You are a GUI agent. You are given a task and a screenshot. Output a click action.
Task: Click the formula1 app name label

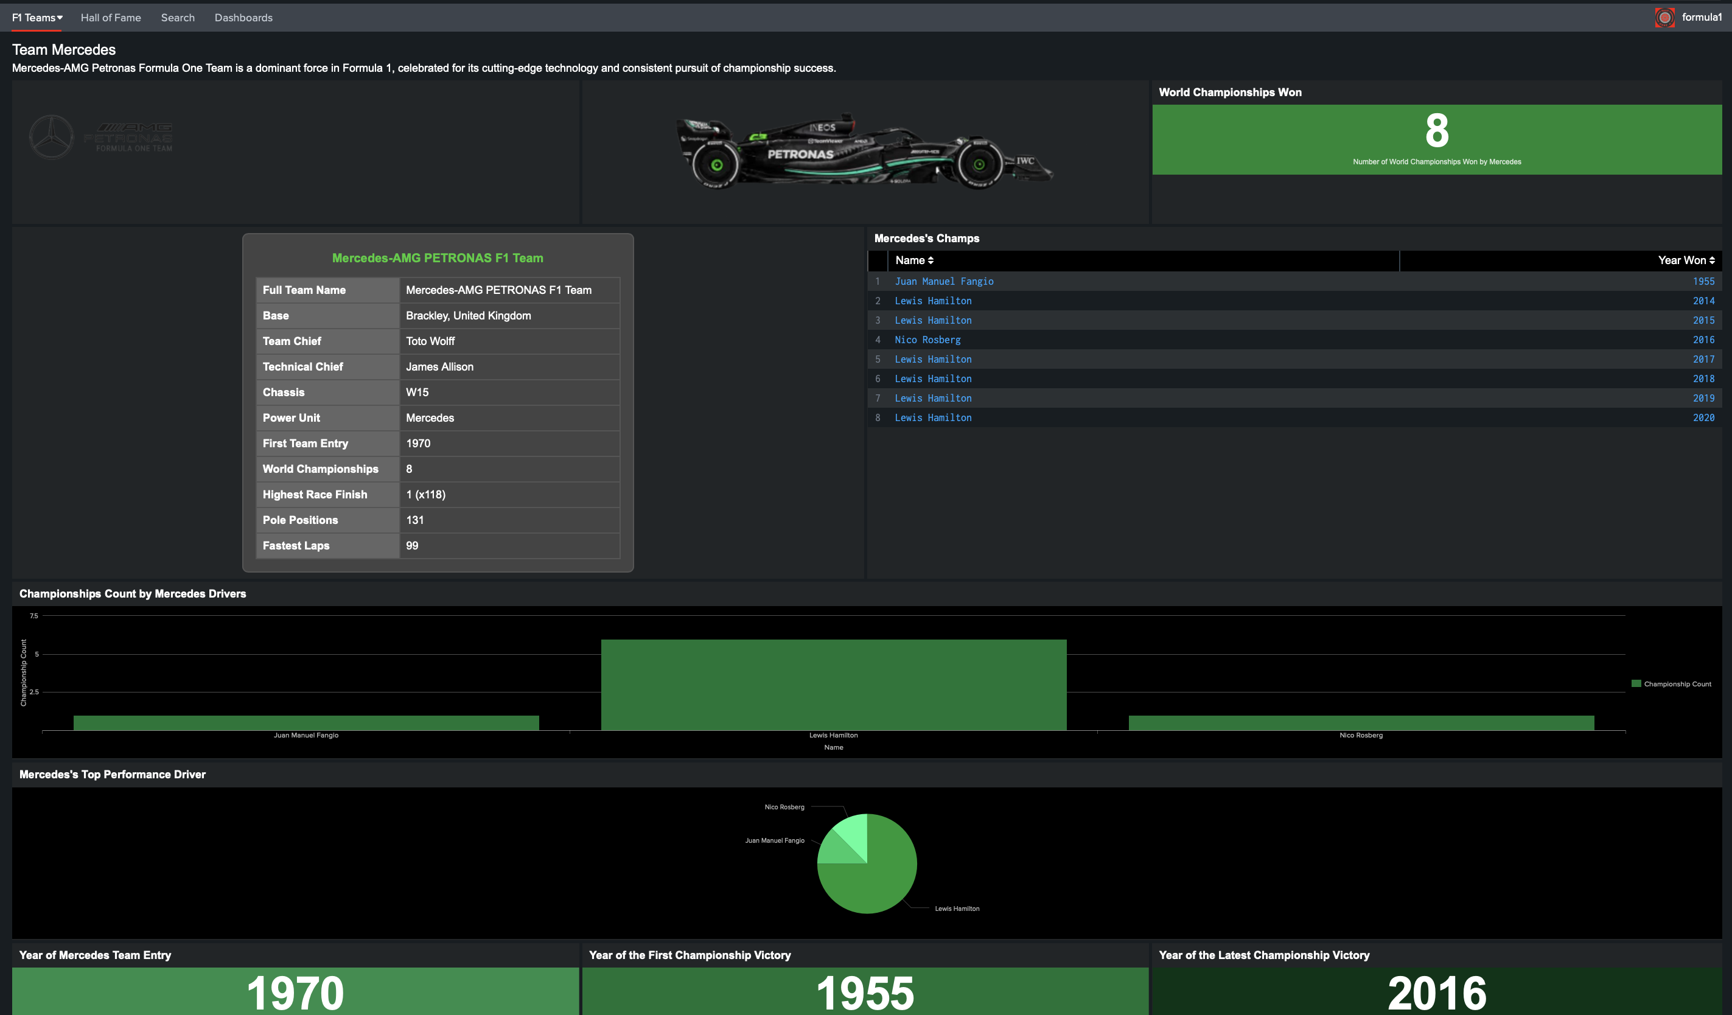point(1701,17)
